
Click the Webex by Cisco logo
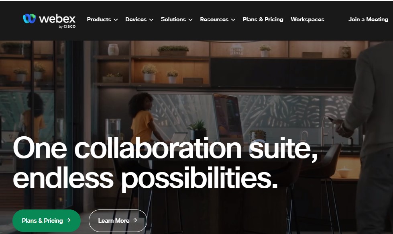(x=49, y=21)
